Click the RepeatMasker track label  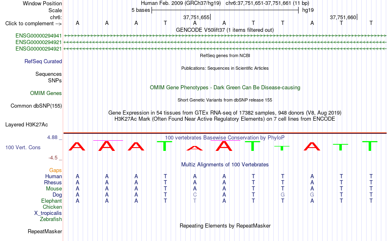click(x=45, y=231)
